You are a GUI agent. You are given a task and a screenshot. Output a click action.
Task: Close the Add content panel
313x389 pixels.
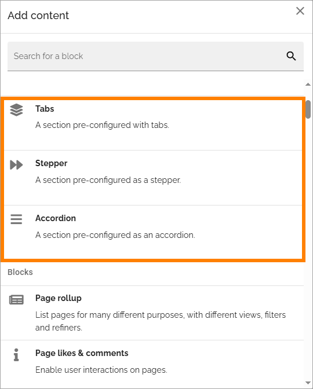[x=300, y=11]
